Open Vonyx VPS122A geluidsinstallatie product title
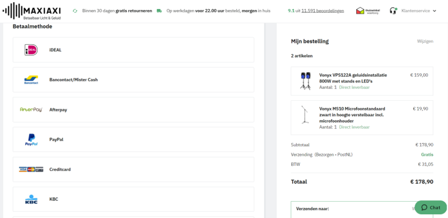 [x=353, y=78]
